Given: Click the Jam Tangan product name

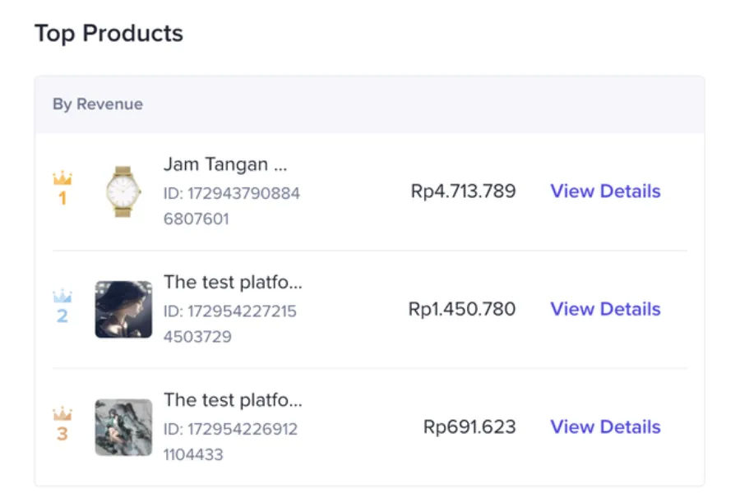Looking at the screenshot, I should [x=225, y=164].
